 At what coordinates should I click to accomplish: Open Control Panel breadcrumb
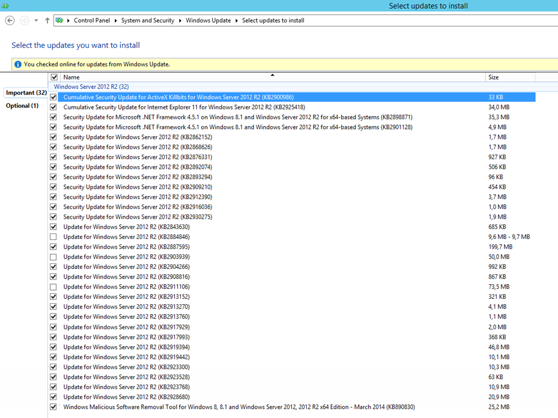(92, 21)
